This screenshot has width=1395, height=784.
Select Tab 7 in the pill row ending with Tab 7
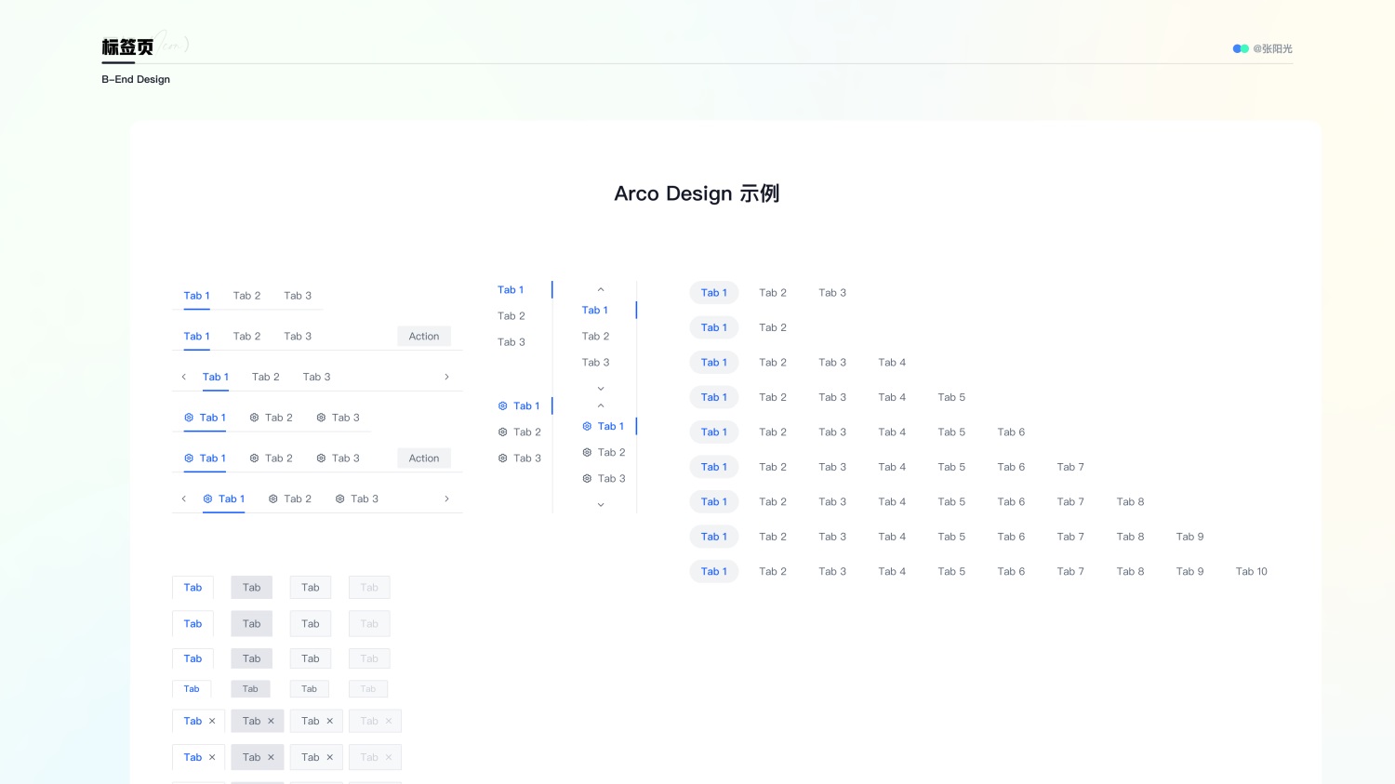click(1070, 467)
